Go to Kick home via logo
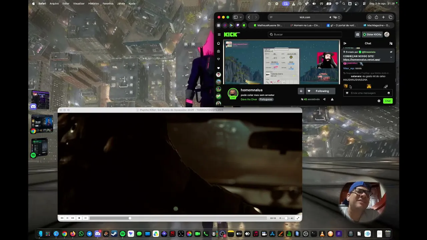The image size is (427, 240). click(231, 34)
